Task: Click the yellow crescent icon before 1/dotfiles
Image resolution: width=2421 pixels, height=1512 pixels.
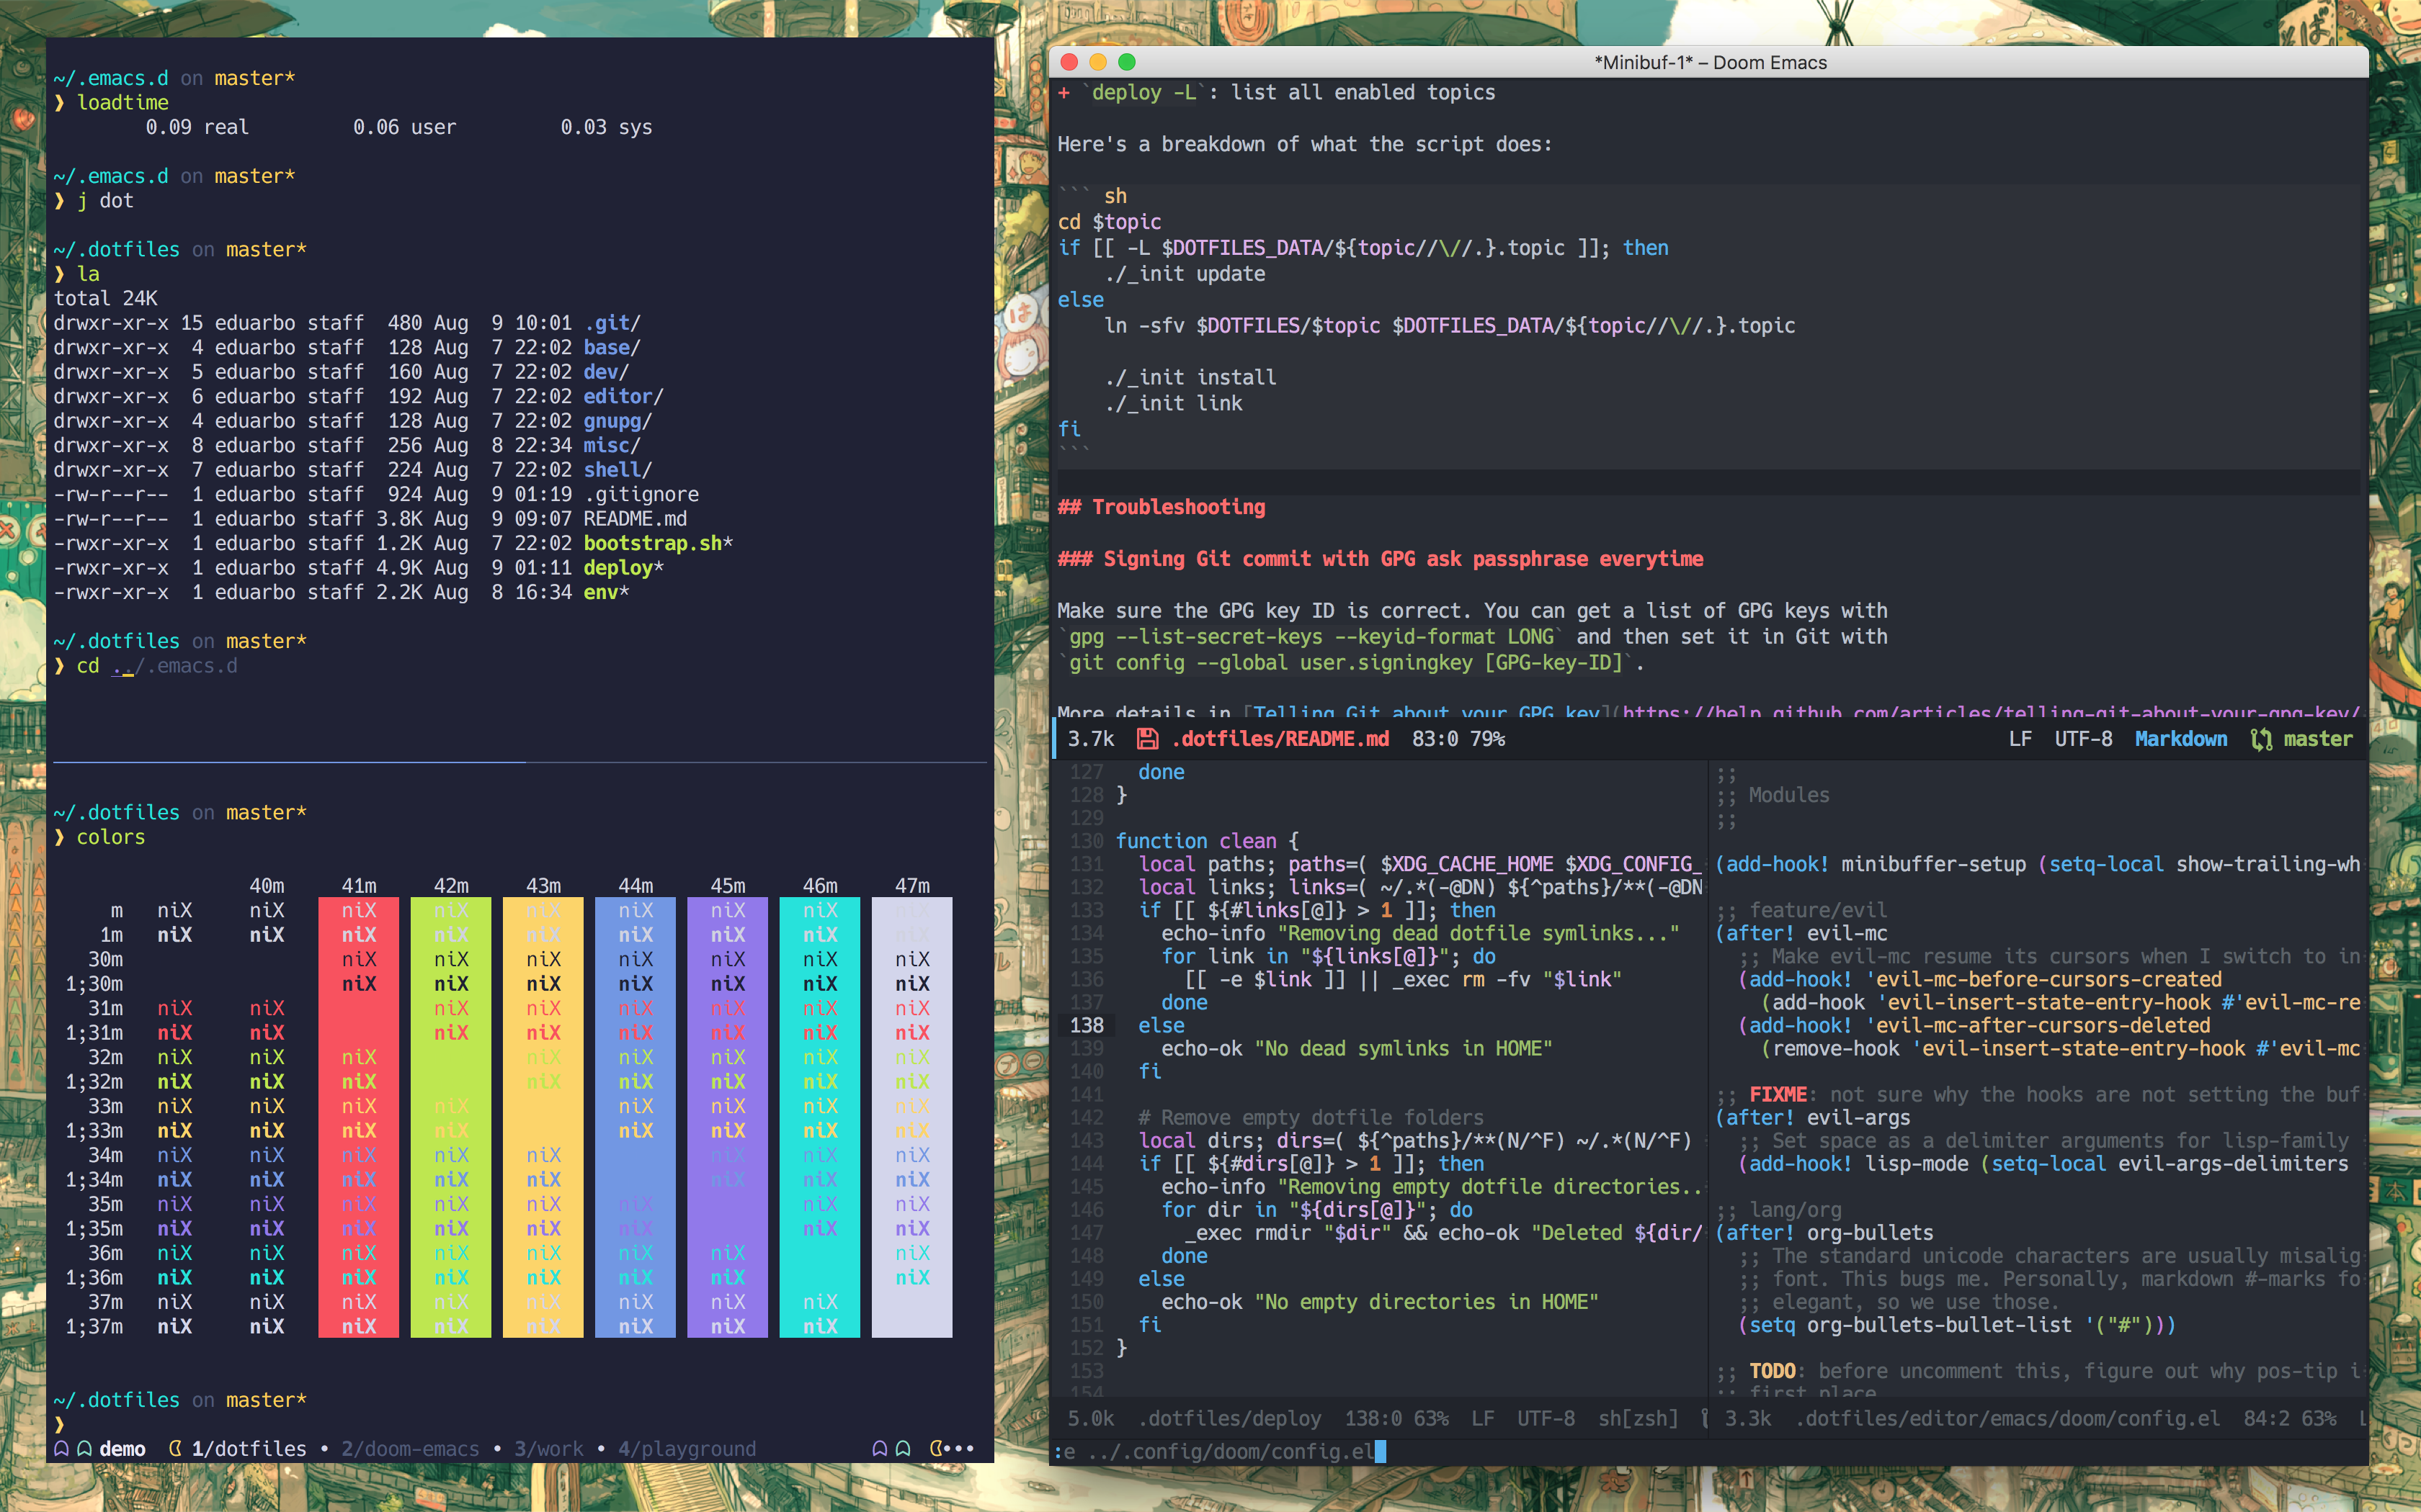Action: [175, 1448]
